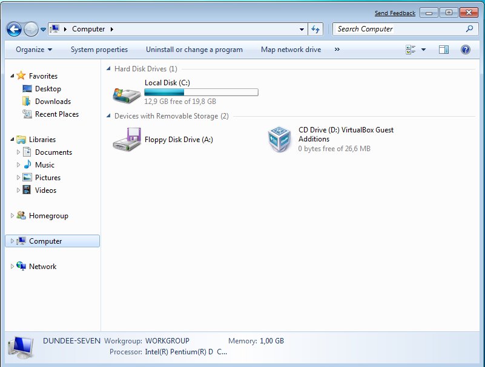Click the Libraries icon
This screenshot has width=485, height=367.
click(21, 140)
